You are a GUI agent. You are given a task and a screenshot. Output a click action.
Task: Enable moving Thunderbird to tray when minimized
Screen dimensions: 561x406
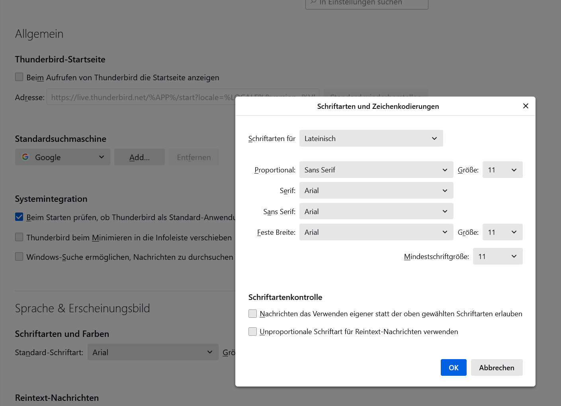pyautogui.click(x=19, y=237)
